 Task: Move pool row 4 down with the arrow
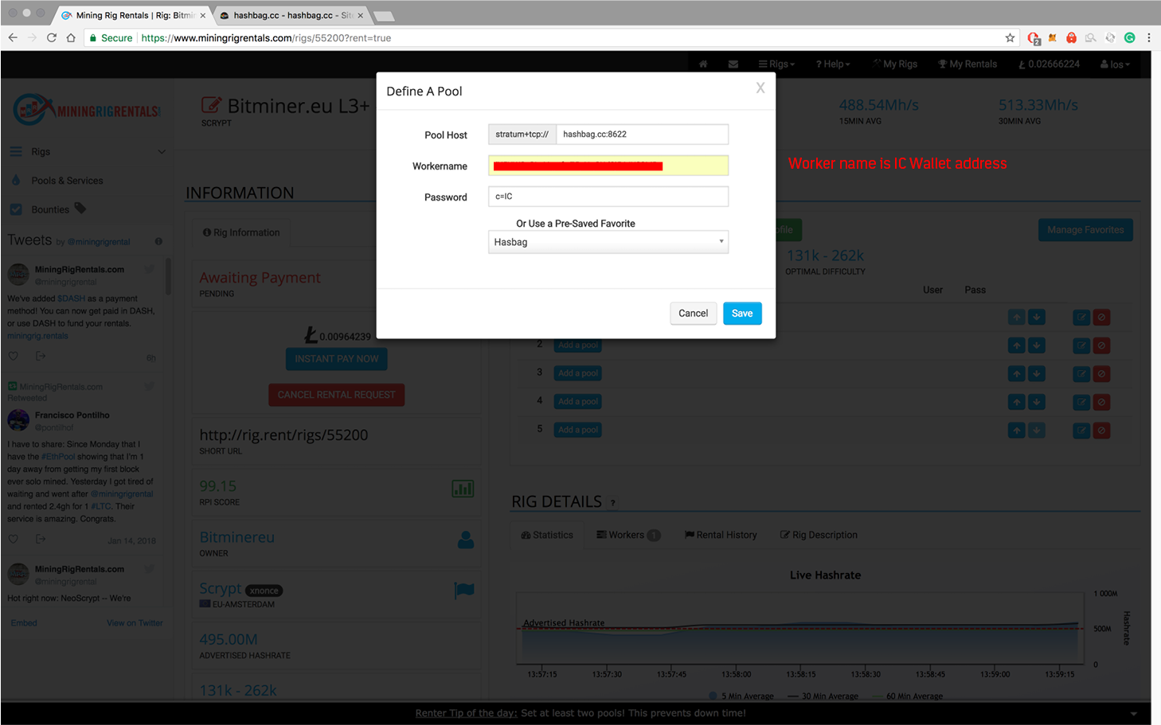[1036, 402]
